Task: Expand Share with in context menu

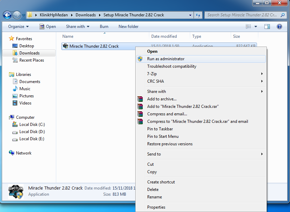Action: coord(201,92)
